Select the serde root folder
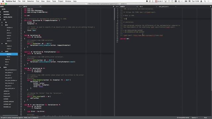This screenshot has height=119, width=212. 4,9
